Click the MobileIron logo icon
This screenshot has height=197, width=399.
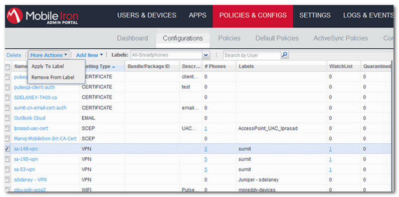pos(15,16)
